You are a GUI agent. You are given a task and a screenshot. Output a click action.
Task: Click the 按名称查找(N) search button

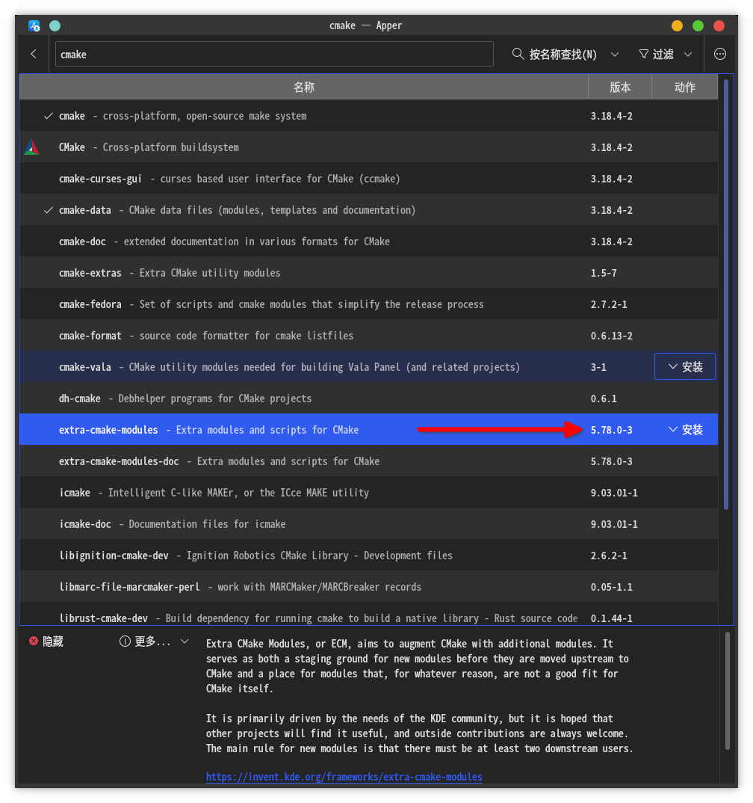point(554,55)
